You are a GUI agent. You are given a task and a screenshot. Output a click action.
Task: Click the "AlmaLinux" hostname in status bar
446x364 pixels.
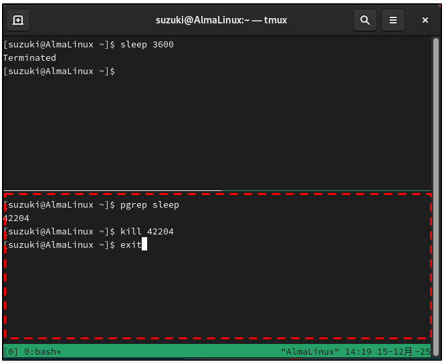coord(310,351)
